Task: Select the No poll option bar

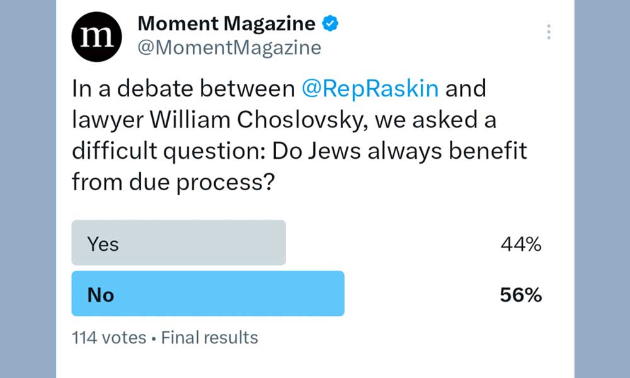Action: pos(208,294)
